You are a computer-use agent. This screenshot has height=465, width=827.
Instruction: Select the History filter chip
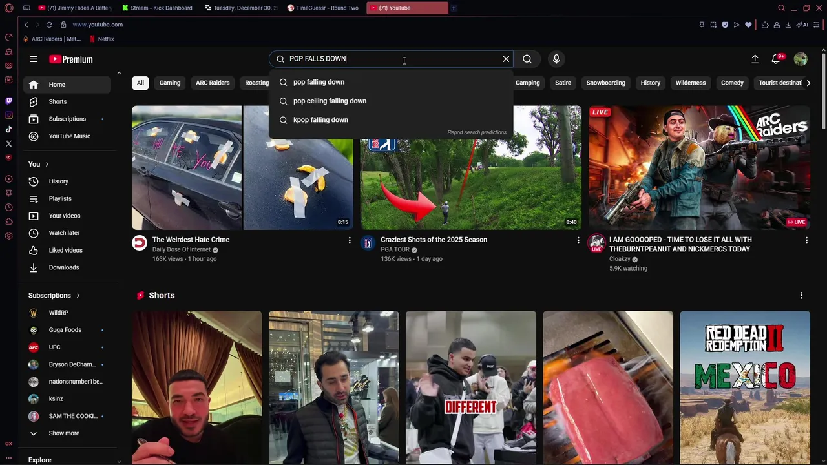point(650,83)
